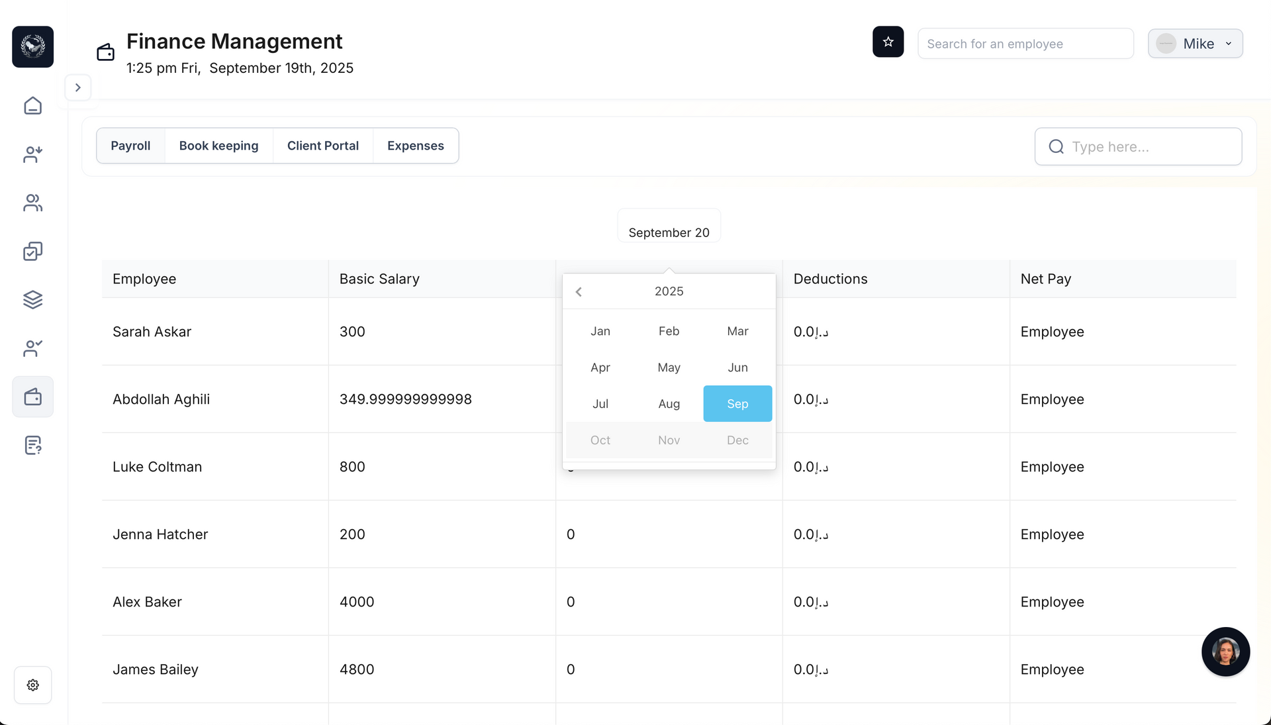
Task: Open the employees group sidebar icon
Action: point(32,203)
